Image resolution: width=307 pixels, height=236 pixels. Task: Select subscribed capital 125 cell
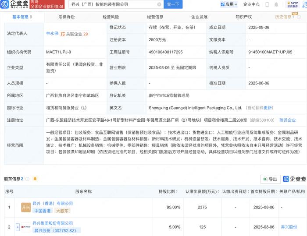coord(202,227)
